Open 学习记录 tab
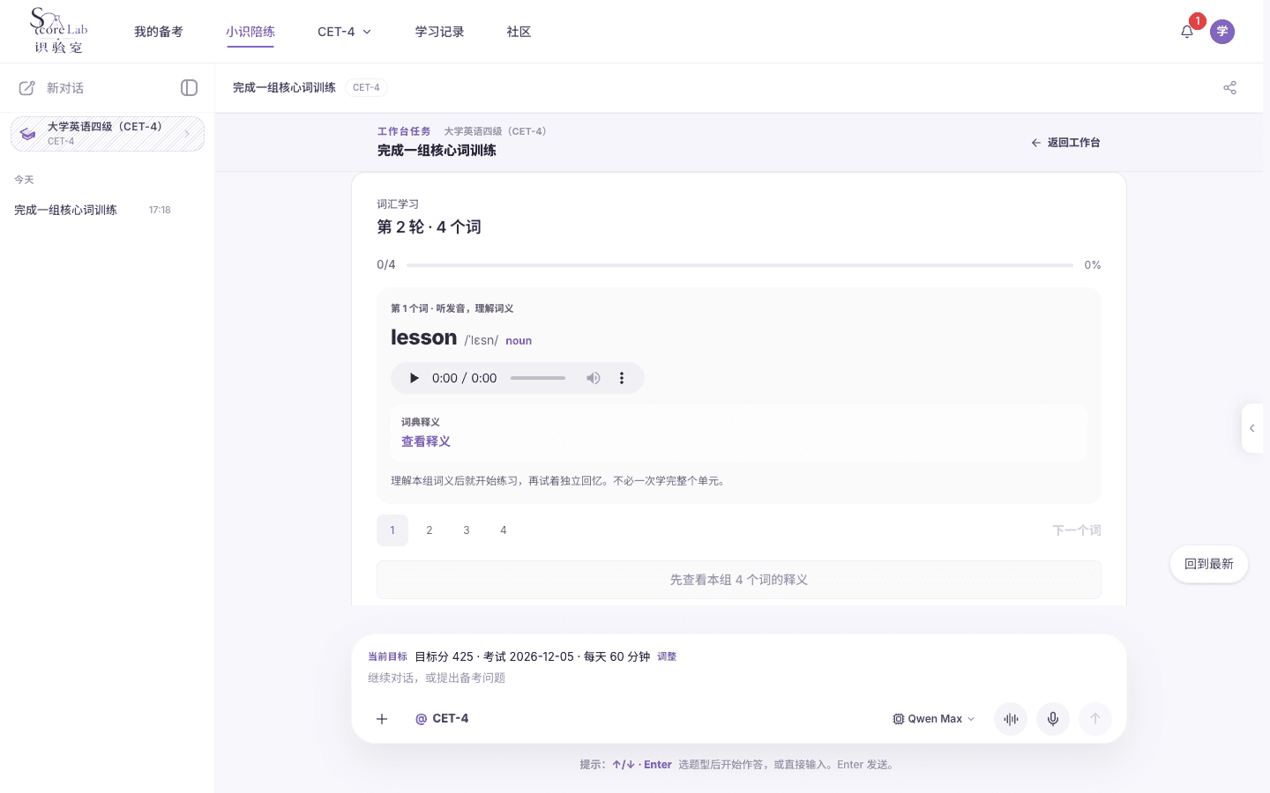The image size is (1270, 793). click(x=440, y=32)
